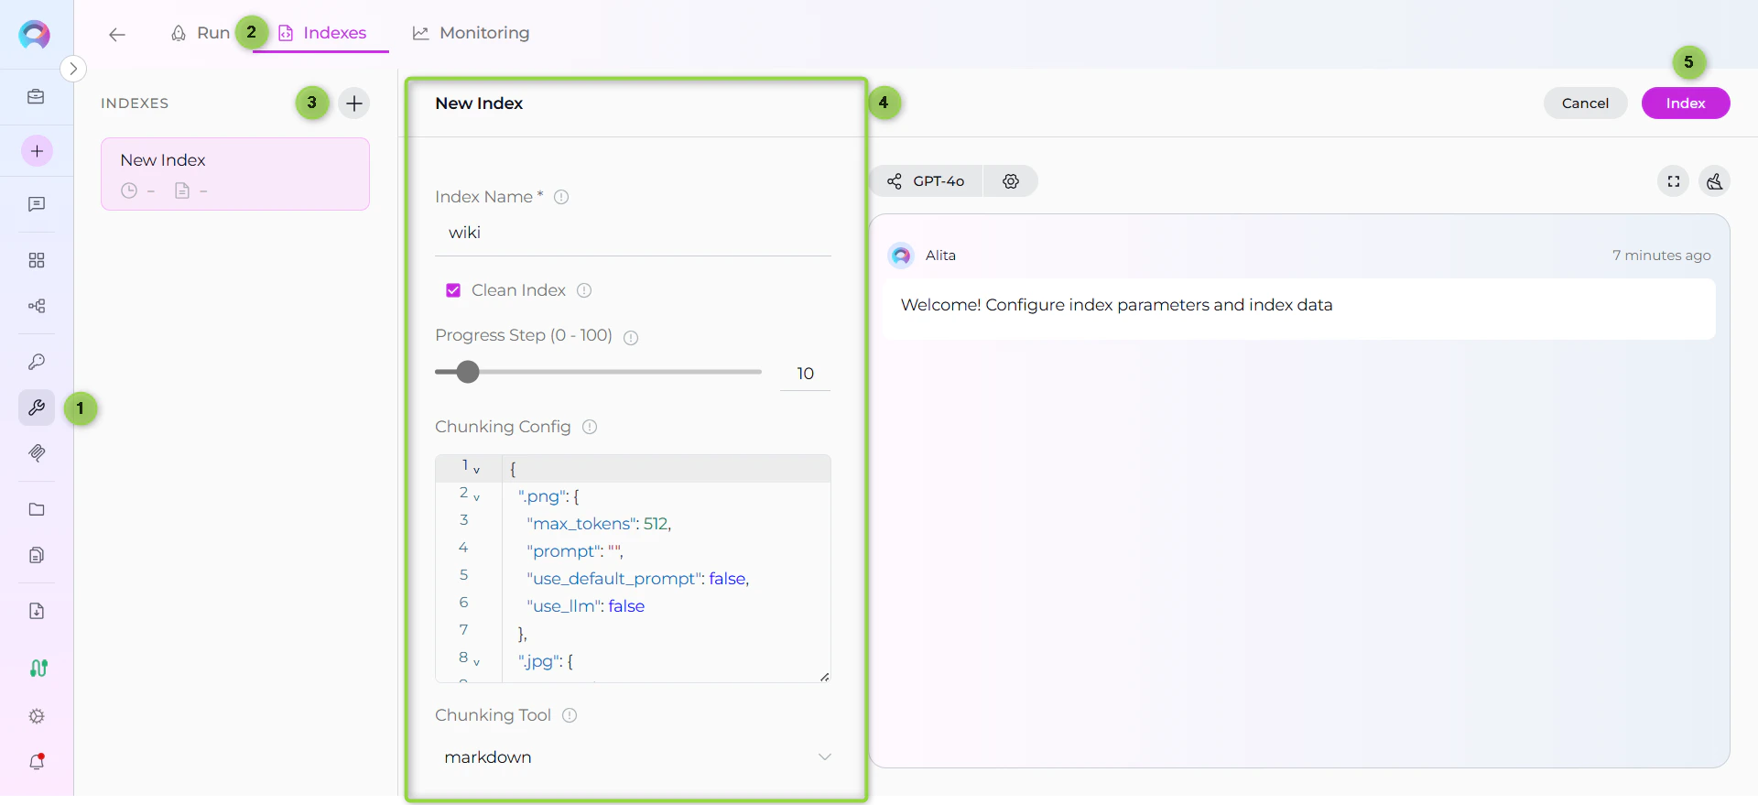Open the Chunking Tool markdown dropdown
1758x805 pixels.
click(633, 757)
